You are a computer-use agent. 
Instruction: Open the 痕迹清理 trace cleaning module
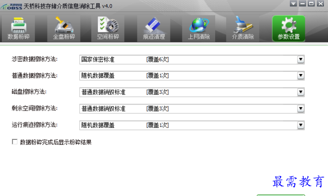pos(154,28)
